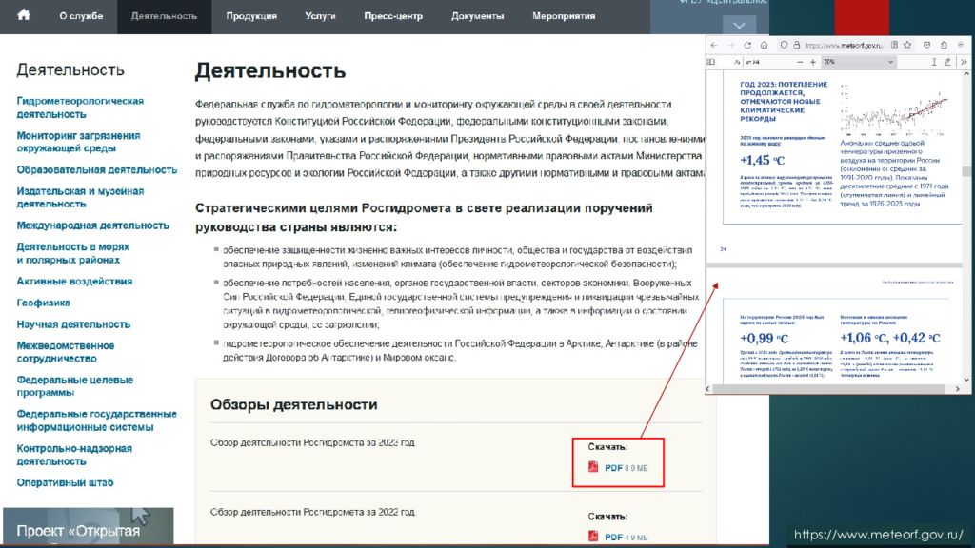
Task: Open the «О службе» menu
Action: (81, 16)
